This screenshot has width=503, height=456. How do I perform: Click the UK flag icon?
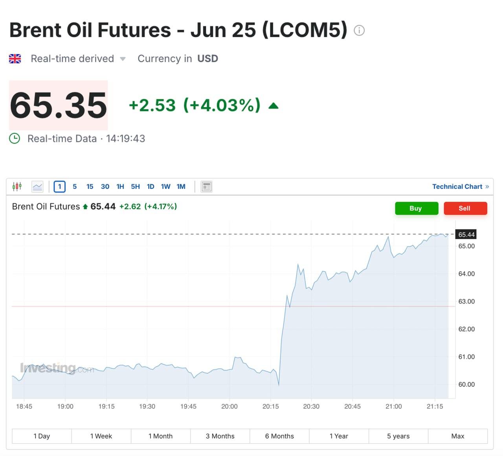15,59
